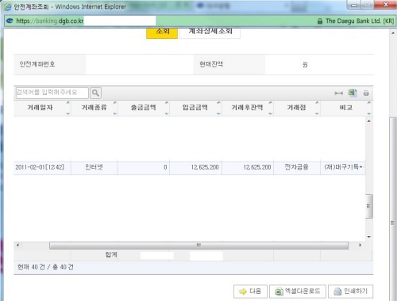Click the 다음 button
Image resolution: width=397 pixels, height=301 pixels.
point(250,291)
